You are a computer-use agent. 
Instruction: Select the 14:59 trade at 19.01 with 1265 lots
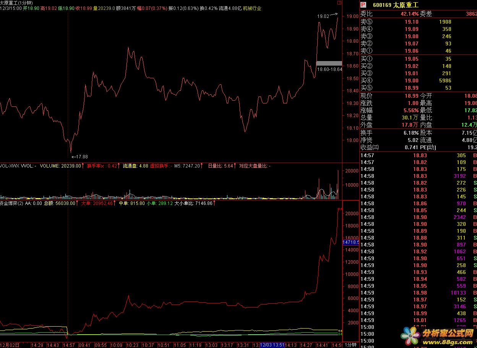coord(418,320)
